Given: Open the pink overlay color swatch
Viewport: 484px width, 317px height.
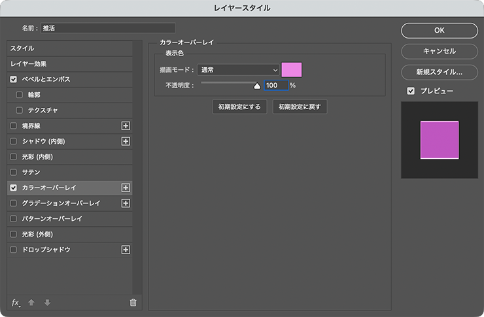Looking at the screenshot, I should [x=292, y=70].
